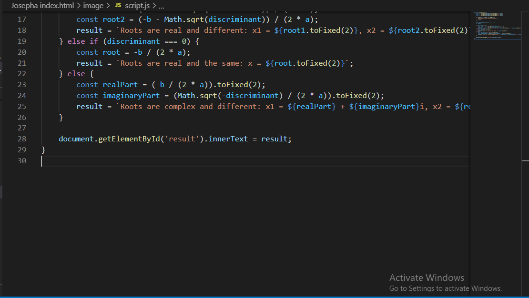Click line number 22 in the gutter
This screenshot has width=529, height=298.
22,73
